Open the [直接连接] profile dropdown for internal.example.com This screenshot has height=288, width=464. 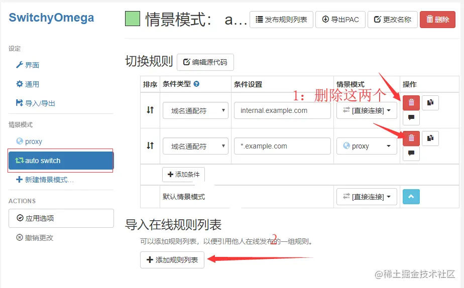367,110
